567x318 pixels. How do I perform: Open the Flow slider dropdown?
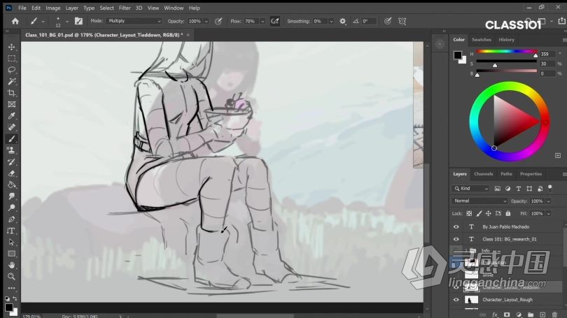coord(262,21)
